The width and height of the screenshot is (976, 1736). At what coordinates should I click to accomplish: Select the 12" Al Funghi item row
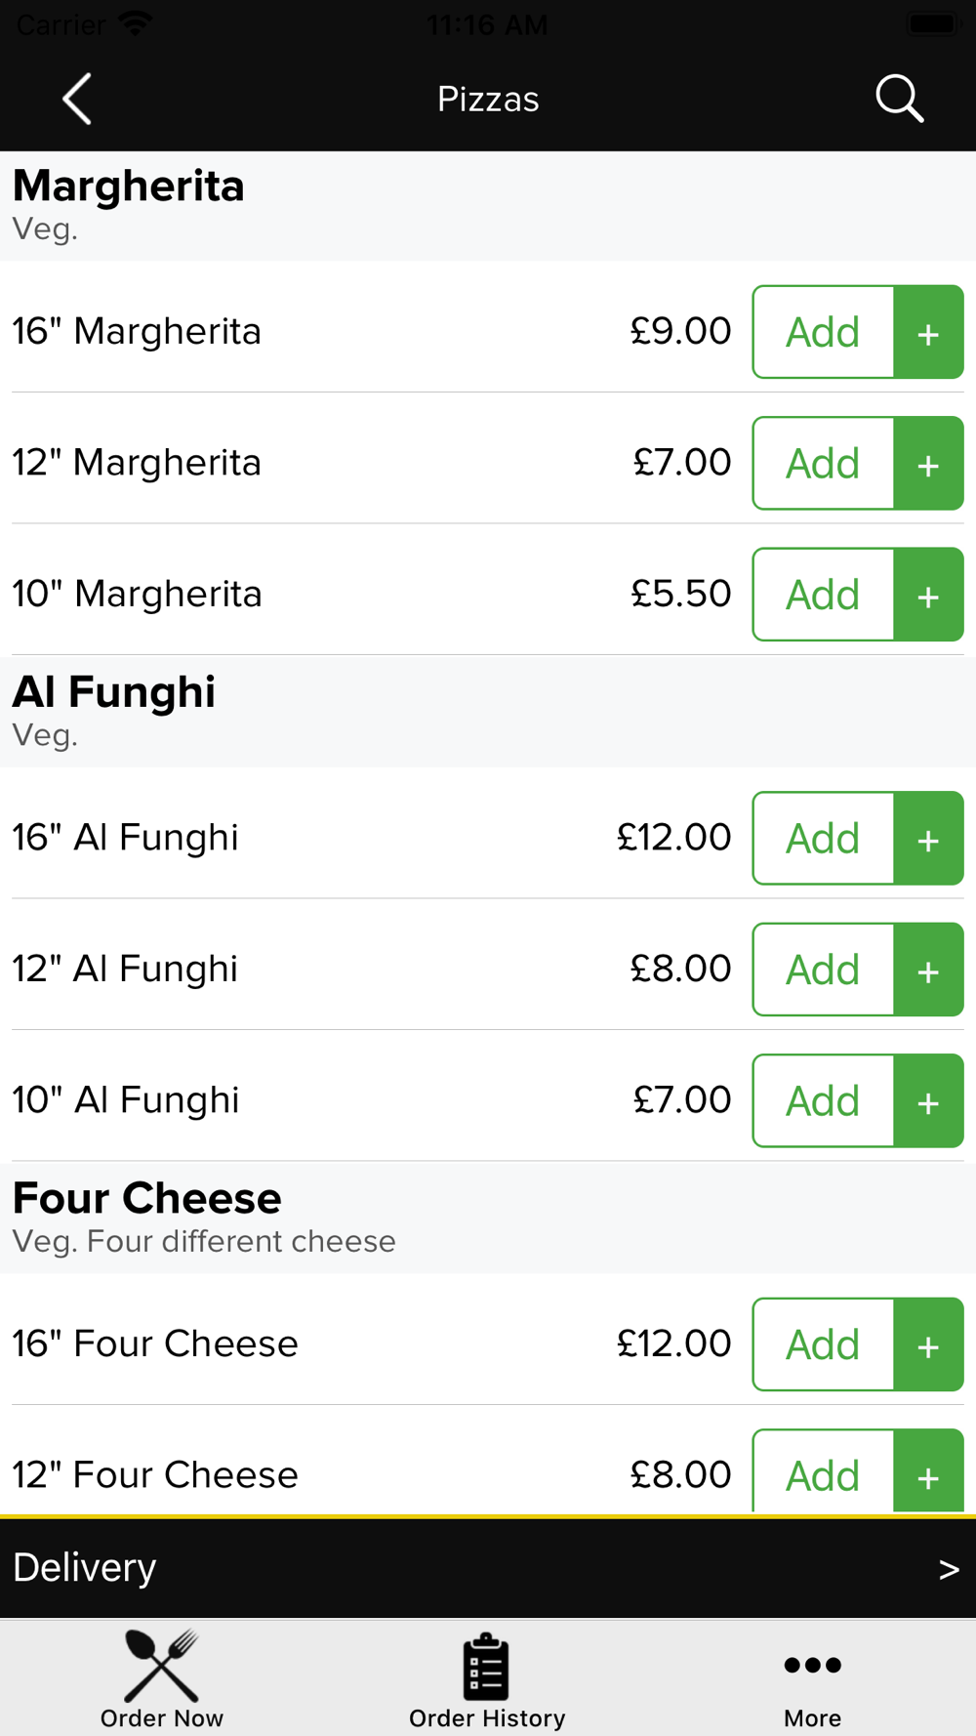tap(293, 970)
